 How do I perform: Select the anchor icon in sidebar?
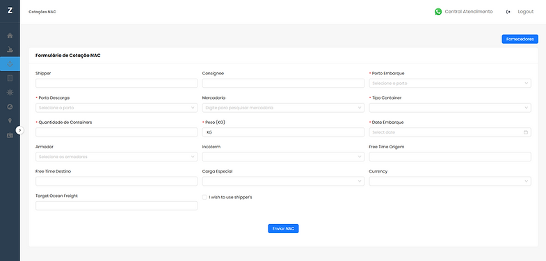(10, 64)
